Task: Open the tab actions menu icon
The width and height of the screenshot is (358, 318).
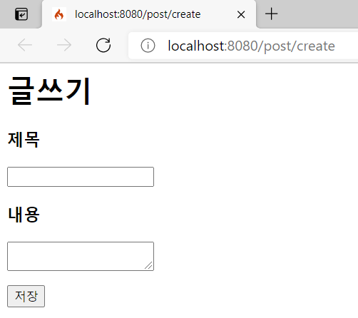Action: (x=21, y=14)
